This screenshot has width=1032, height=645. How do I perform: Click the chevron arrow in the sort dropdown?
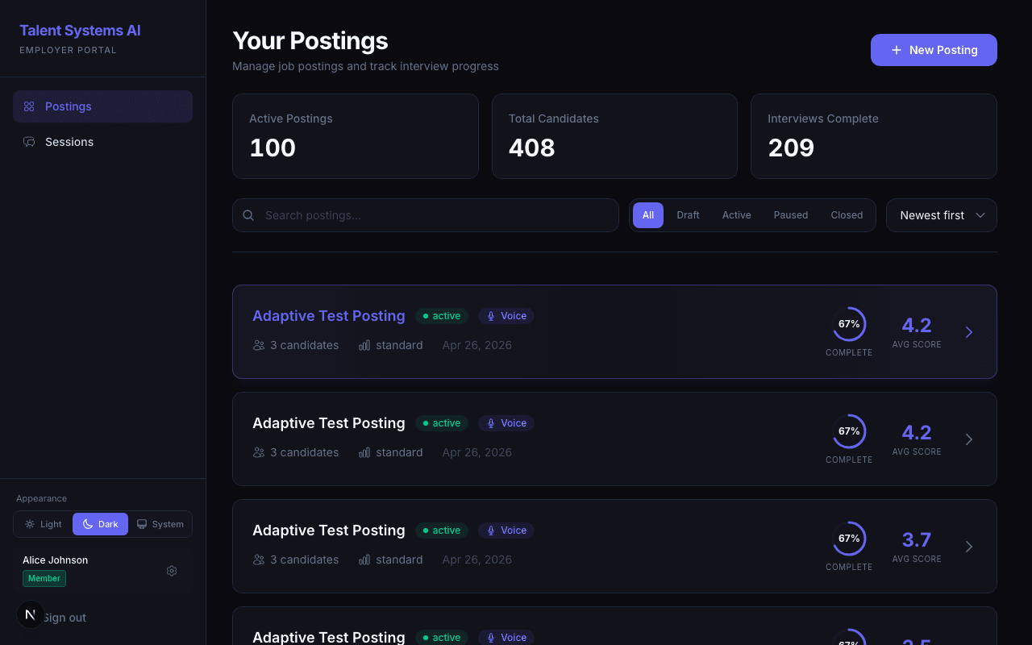[x=980, y=215]
